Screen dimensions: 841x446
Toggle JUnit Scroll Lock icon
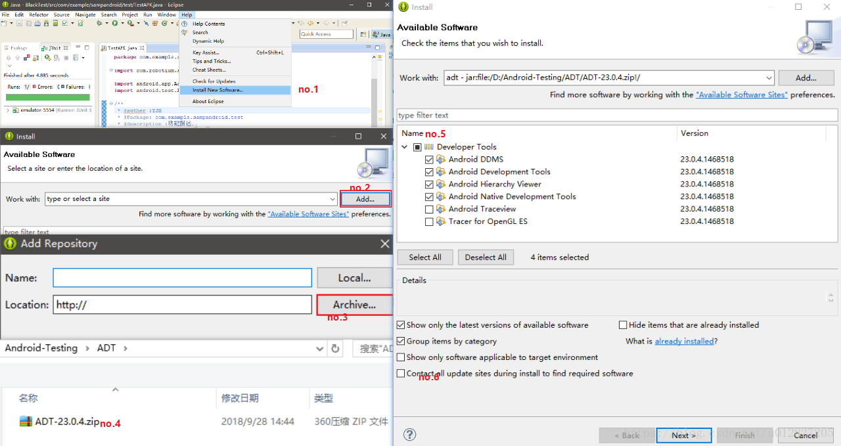pos(35,58)
